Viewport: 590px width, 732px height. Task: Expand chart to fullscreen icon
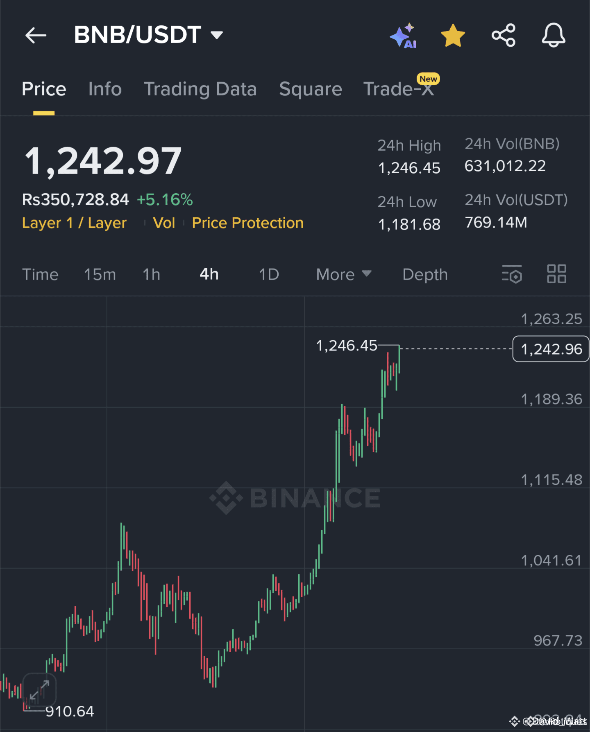point(39,689)
